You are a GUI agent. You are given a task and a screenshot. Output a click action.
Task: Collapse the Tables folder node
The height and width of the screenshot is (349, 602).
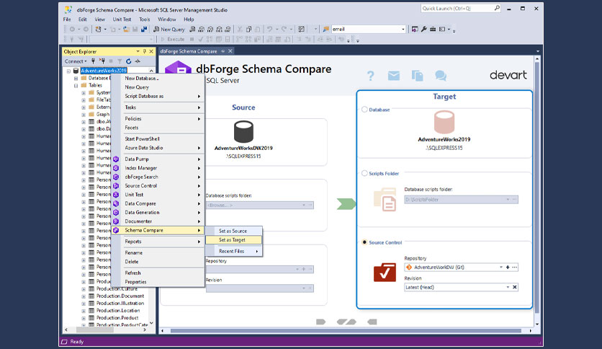76,85
